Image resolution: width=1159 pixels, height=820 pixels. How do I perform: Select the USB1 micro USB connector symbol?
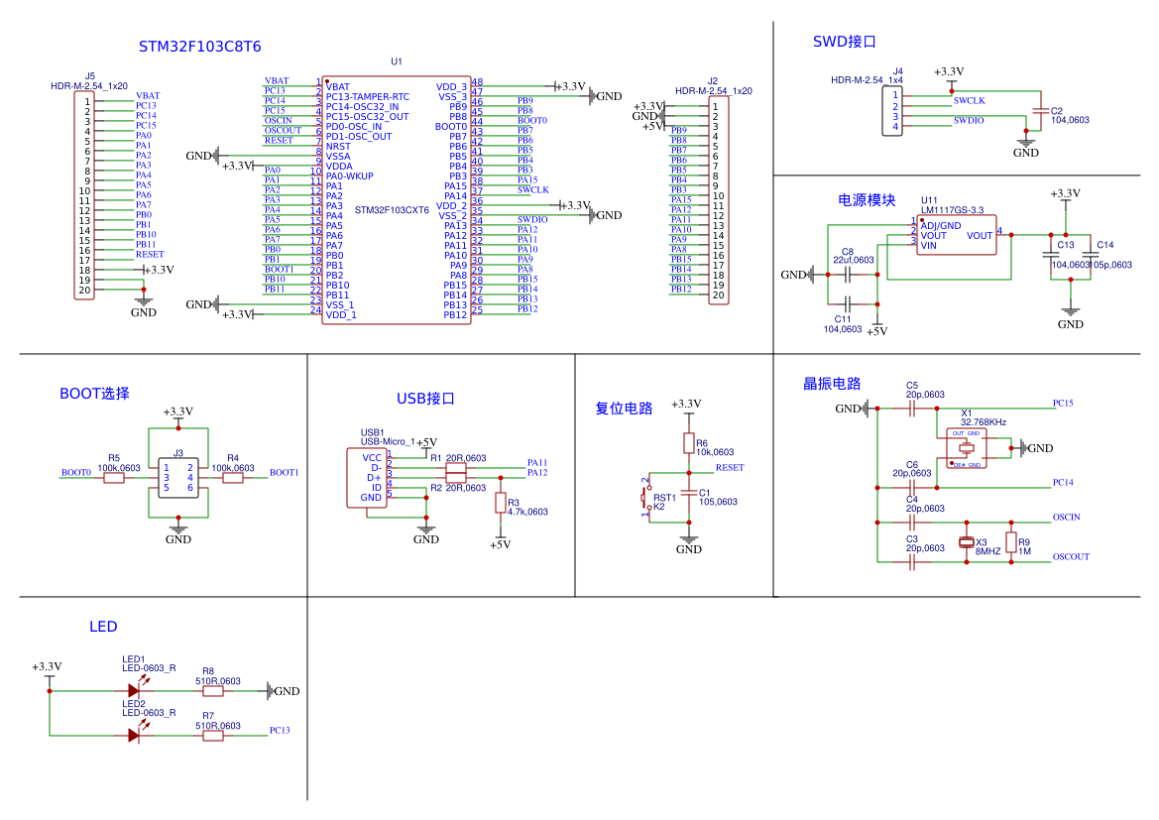368,478
